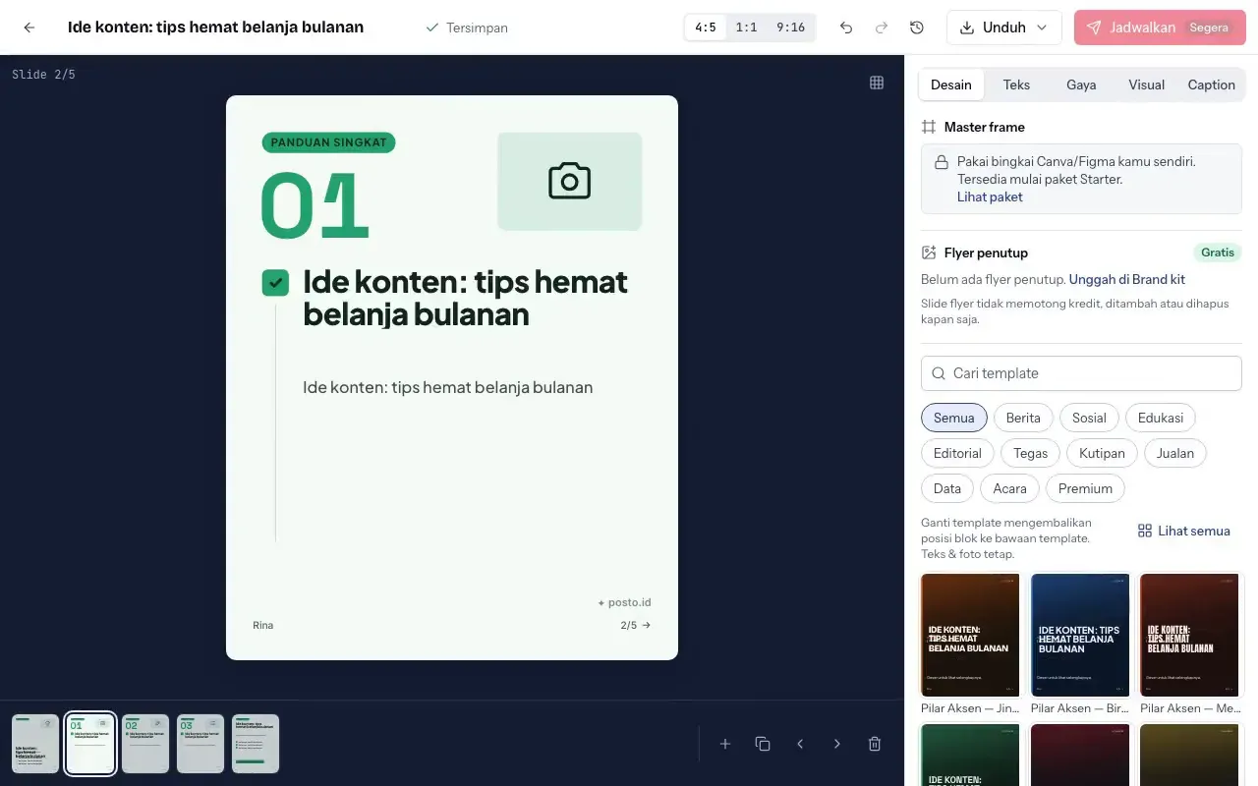Select the fifth slide thumbnail
This screenshot has height=786, width=1258.
(256, 744)
